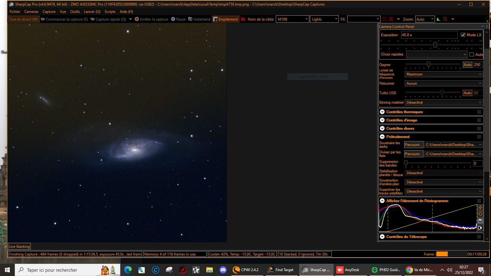This screenshot has height=276, width=491.
Task: Select the Live Stacking tab
Action: point(19,246)
